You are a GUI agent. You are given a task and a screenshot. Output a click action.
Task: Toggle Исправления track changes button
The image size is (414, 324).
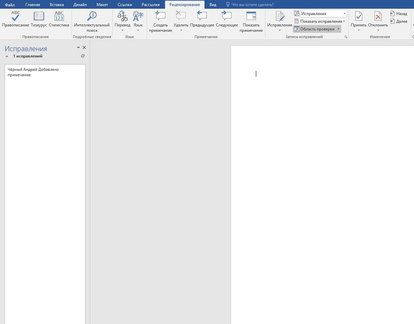(x=279, y=19)
